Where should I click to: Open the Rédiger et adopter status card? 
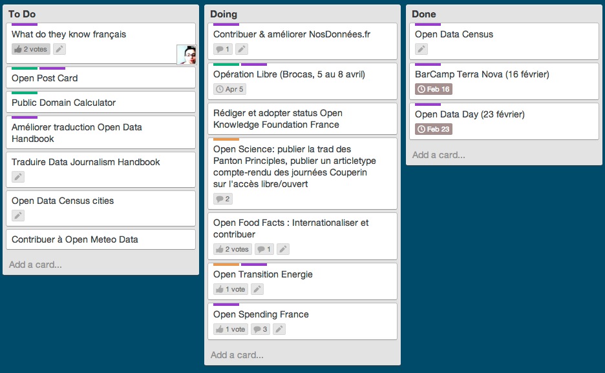point(278,119)
